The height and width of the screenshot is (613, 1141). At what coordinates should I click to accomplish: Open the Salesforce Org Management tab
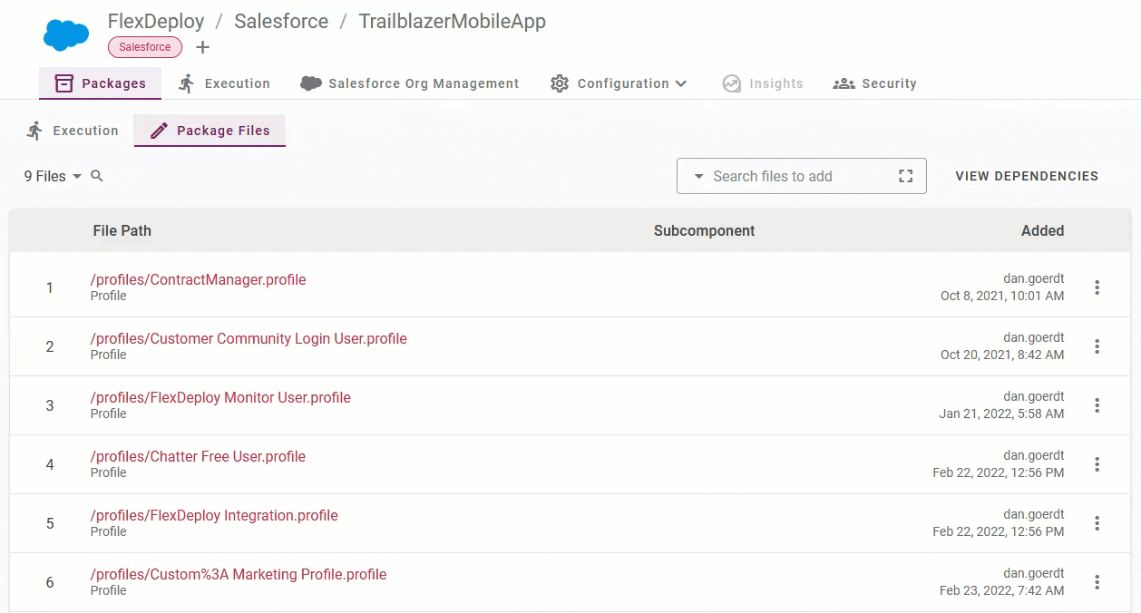pos(409,83)
